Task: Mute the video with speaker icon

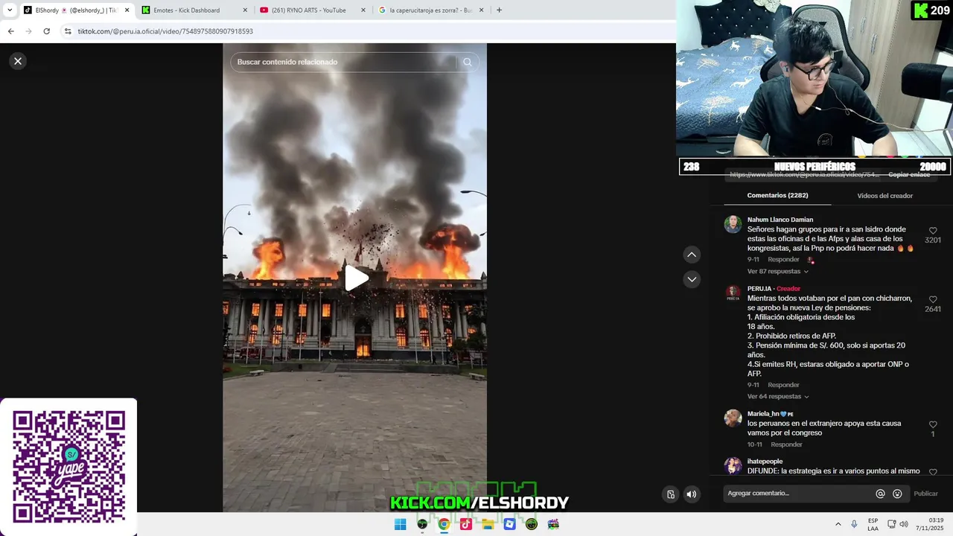Action: (x=692, y=494)
